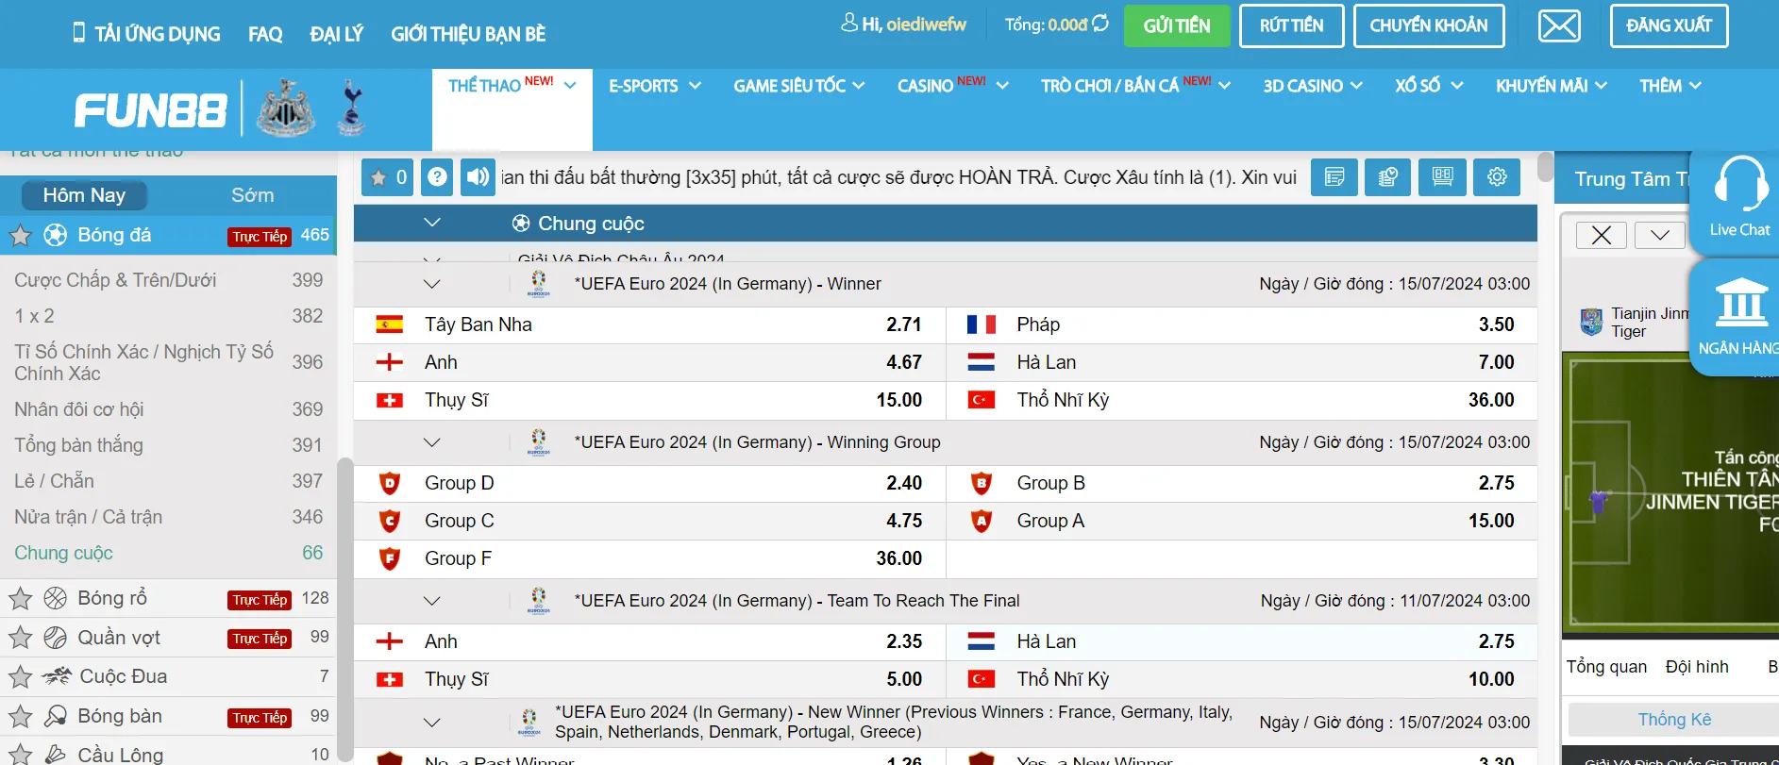Viewport: 1779px width, 765px height.
Task: Click the user profile icon beside Hi, oiediwefw
Action: 848,23
